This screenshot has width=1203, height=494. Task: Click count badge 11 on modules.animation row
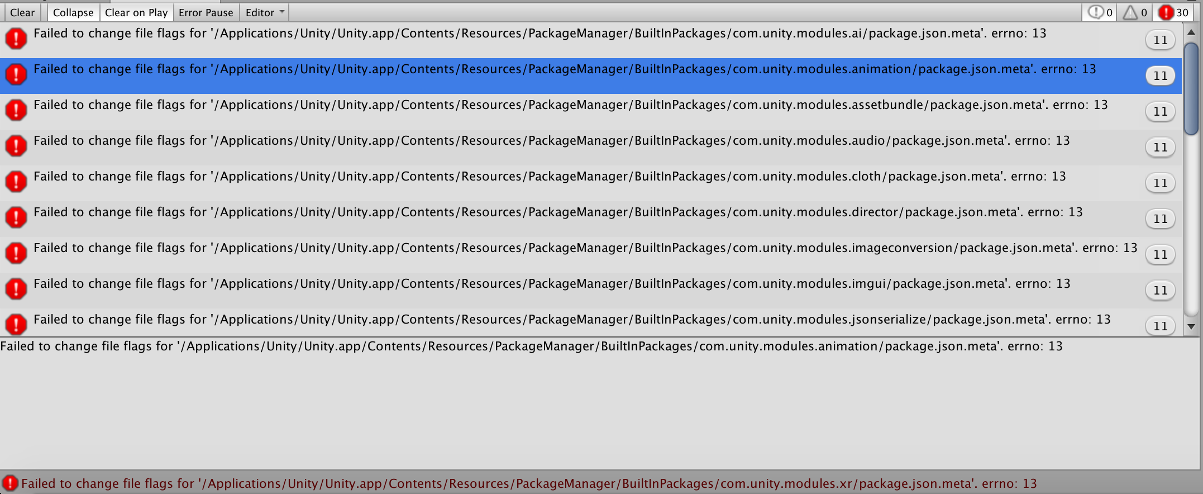coord(1161,76)
